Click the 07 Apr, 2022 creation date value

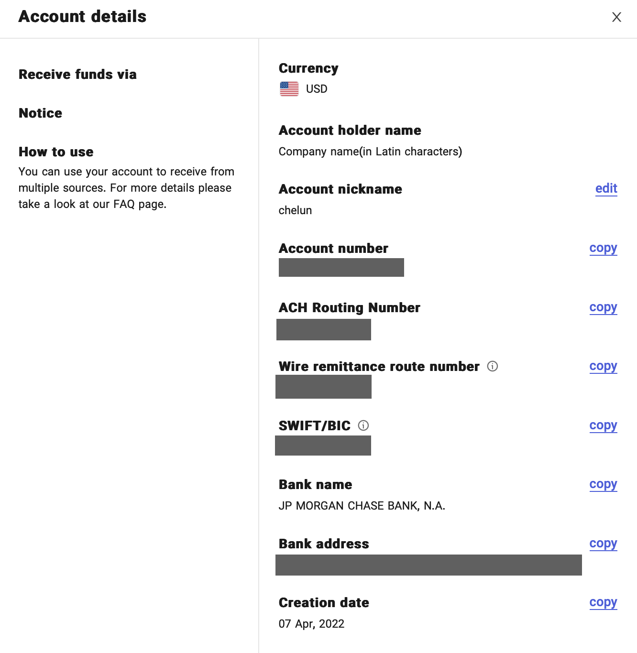311,624
